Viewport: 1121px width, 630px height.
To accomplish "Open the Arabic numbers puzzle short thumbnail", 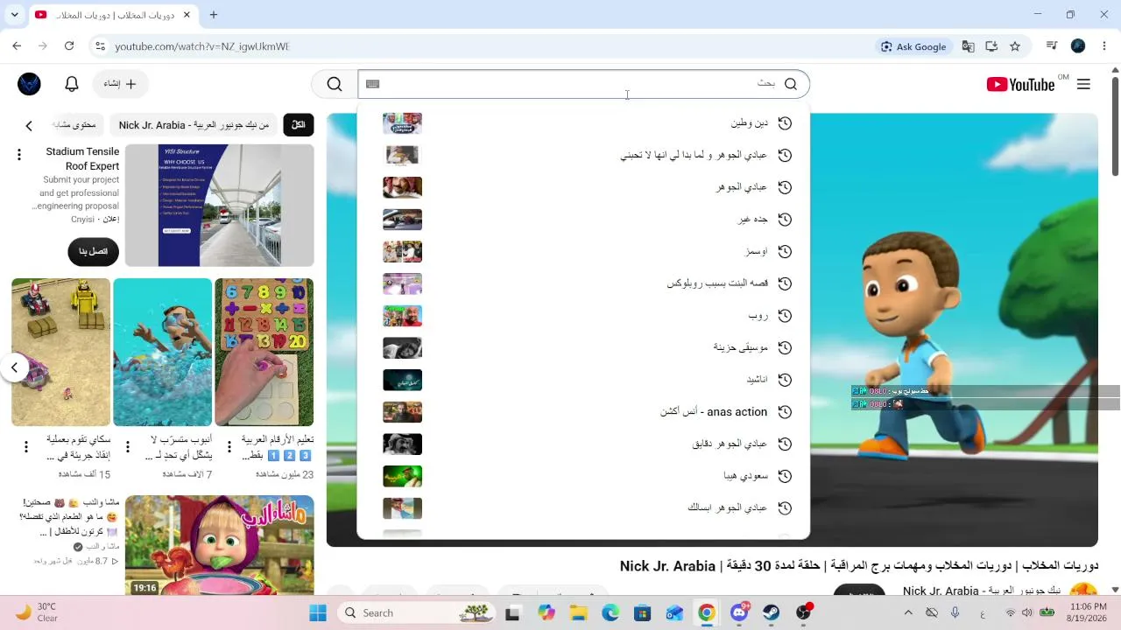I will click(x=264, y=352).
